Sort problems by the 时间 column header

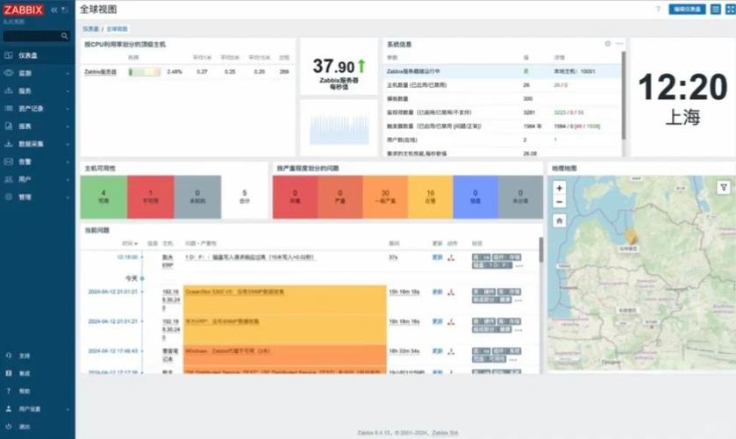pyautogui.click(x=130, y=243)
